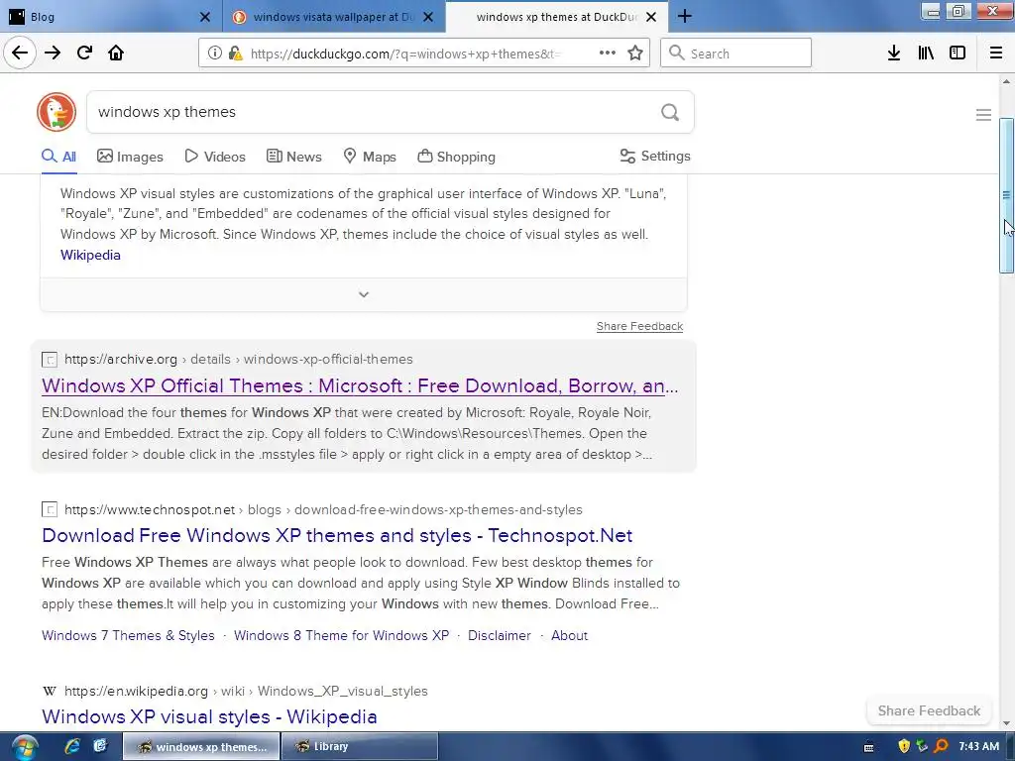Image resolution: width=1015 pixels, height=761 pixels.
Task: Switch to windows visata wallpaper tab
Action: [x=334, y=17]
